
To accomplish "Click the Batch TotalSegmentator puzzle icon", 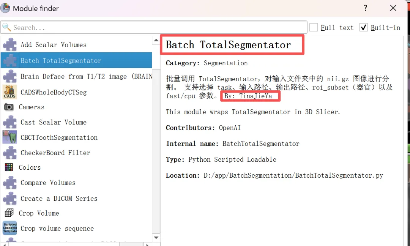I will (x=9, y=60).
